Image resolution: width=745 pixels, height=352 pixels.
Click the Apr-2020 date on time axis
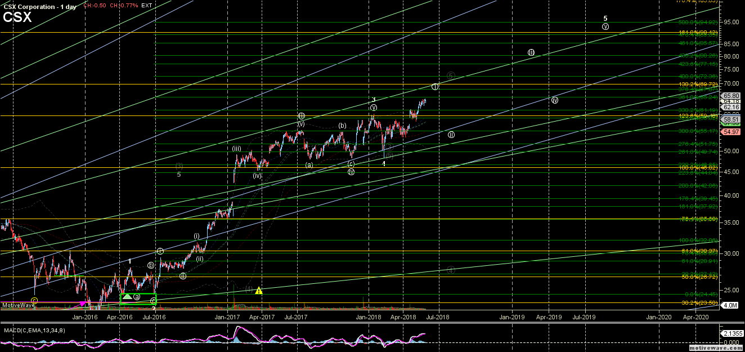[x=695, y=317]
